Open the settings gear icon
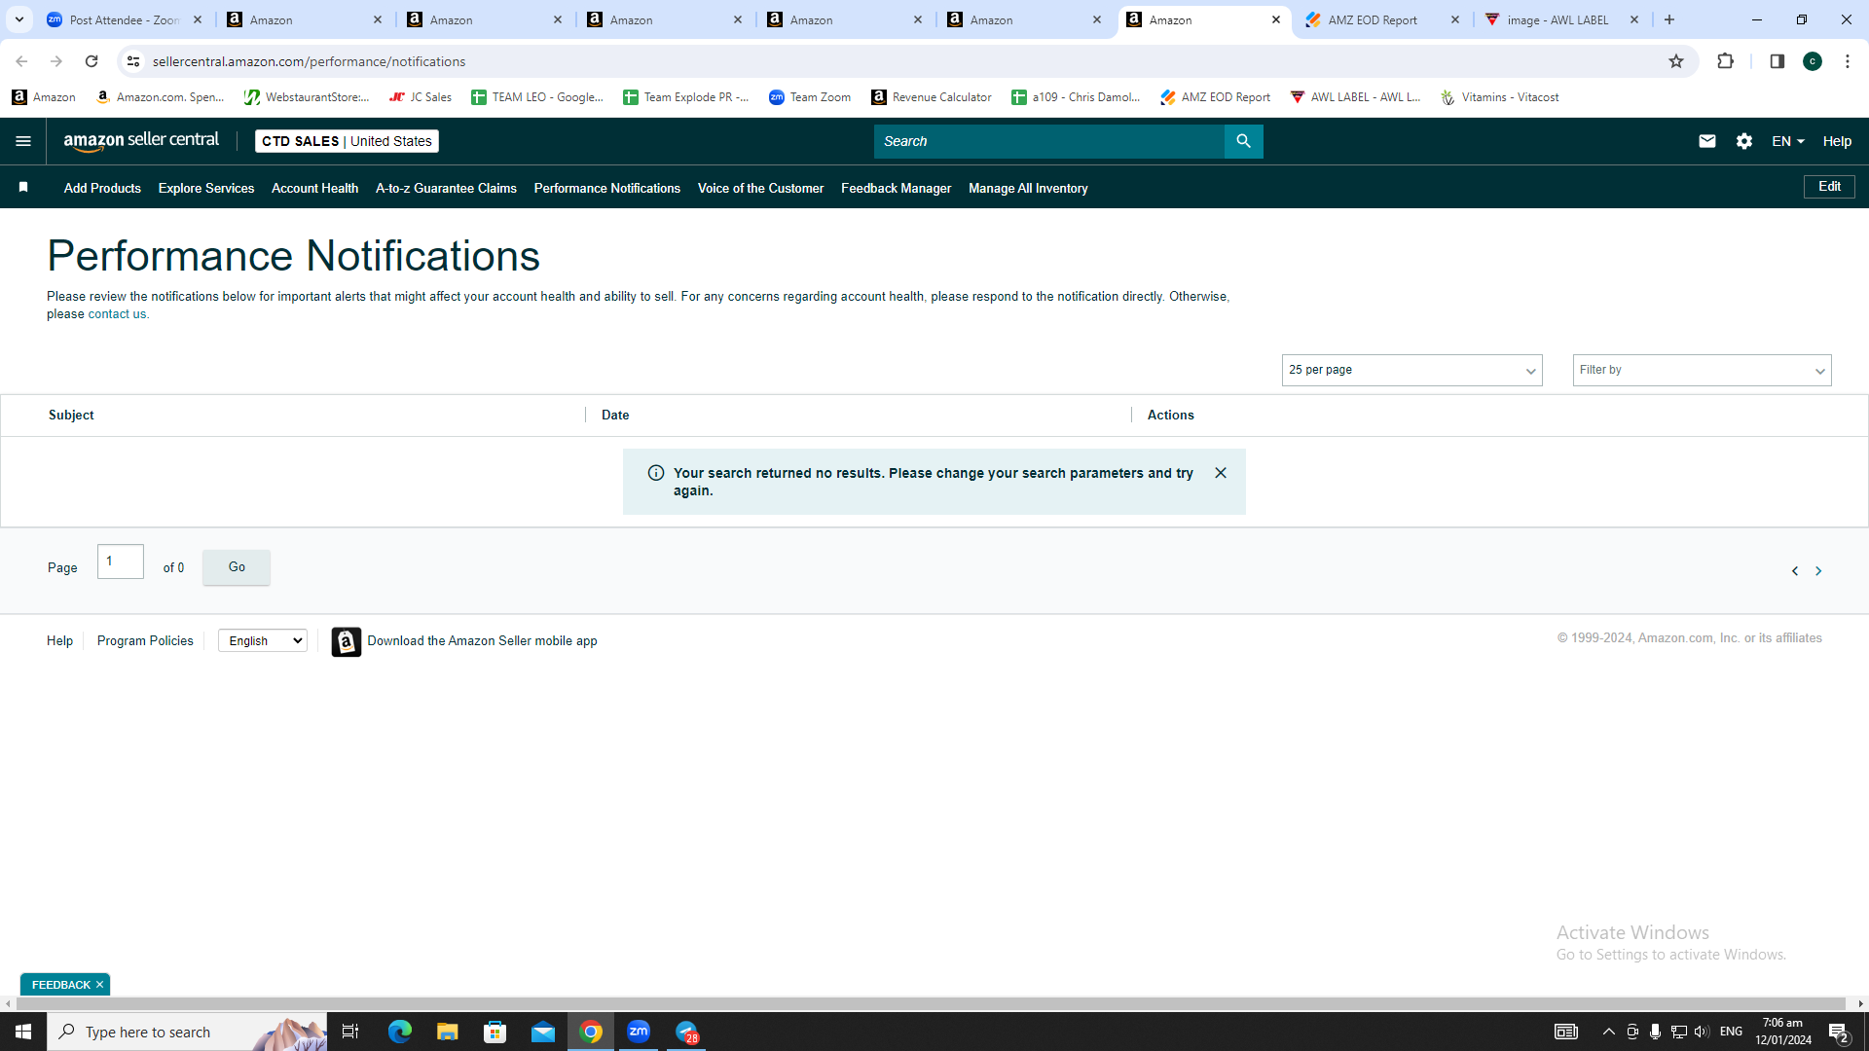The image size is (1869, 1051). (1744, 141)
